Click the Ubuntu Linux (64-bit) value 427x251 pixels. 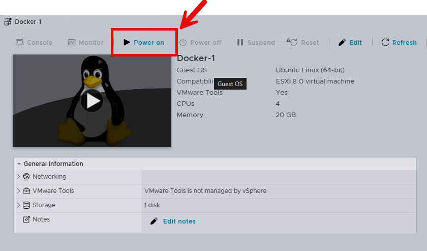point(310,70)
